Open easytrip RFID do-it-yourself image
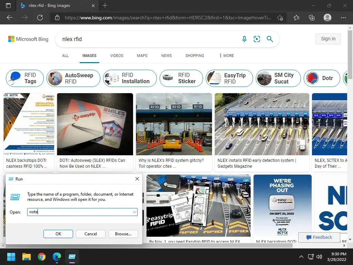The image size is (353, 265). click(x=199, y=206)
